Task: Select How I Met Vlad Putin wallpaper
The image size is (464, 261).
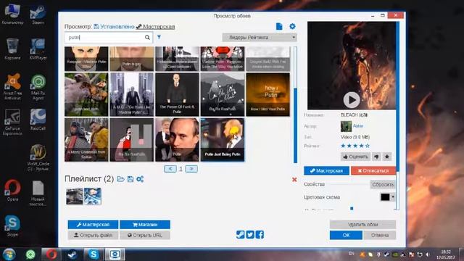Action: 268,94
